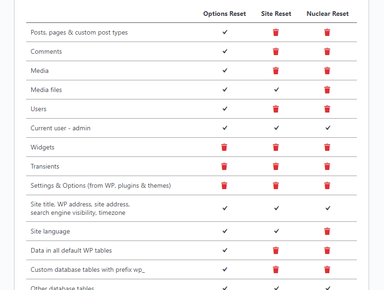Click the Nuclear Reset column header

pos(327,14)
